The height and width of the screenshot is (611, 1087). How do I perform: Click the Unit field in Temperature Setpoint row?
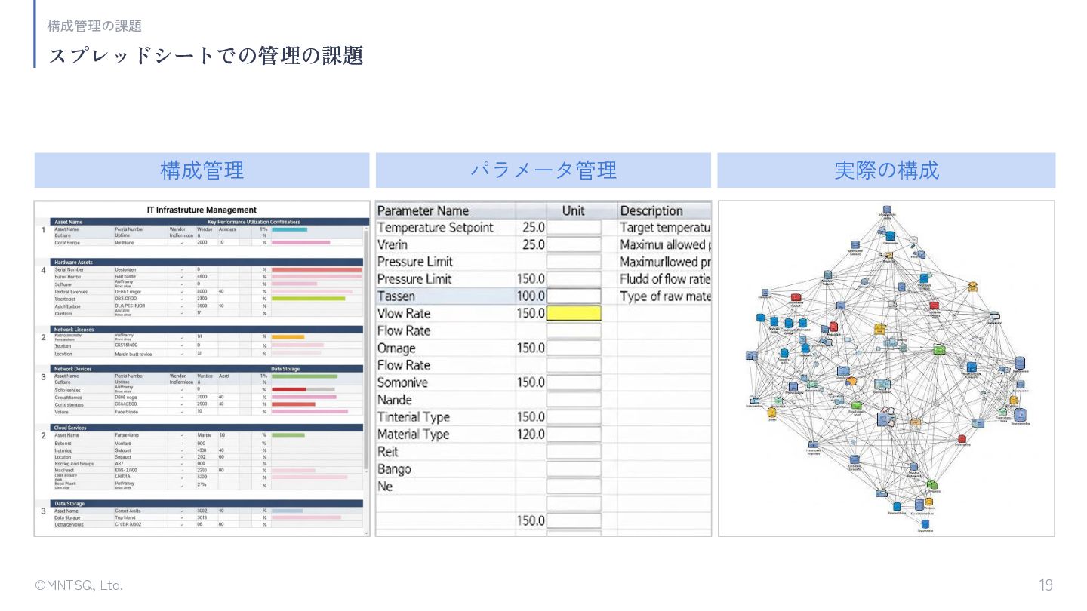pos(574,227)
